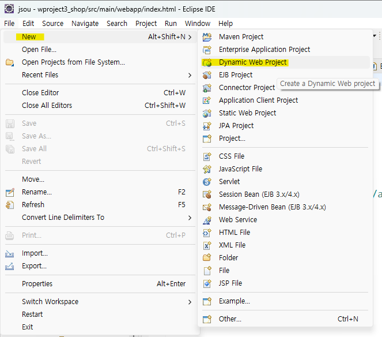The width and height of the screenshot is (382, 337).
Task: Select Move... in File menu
Action: tap(100, 179)
